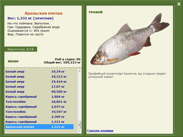This screenshot has width=183, height=137.
Task: Click the Рыб в садке: 86 text
Action: [x=68, y=59]
